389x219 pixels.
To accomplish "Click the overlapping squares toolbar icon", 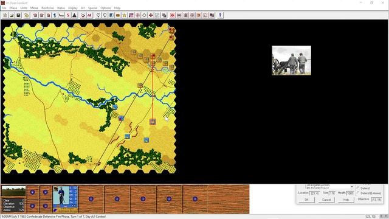I will pyautogui.click(x=164, y=15).
